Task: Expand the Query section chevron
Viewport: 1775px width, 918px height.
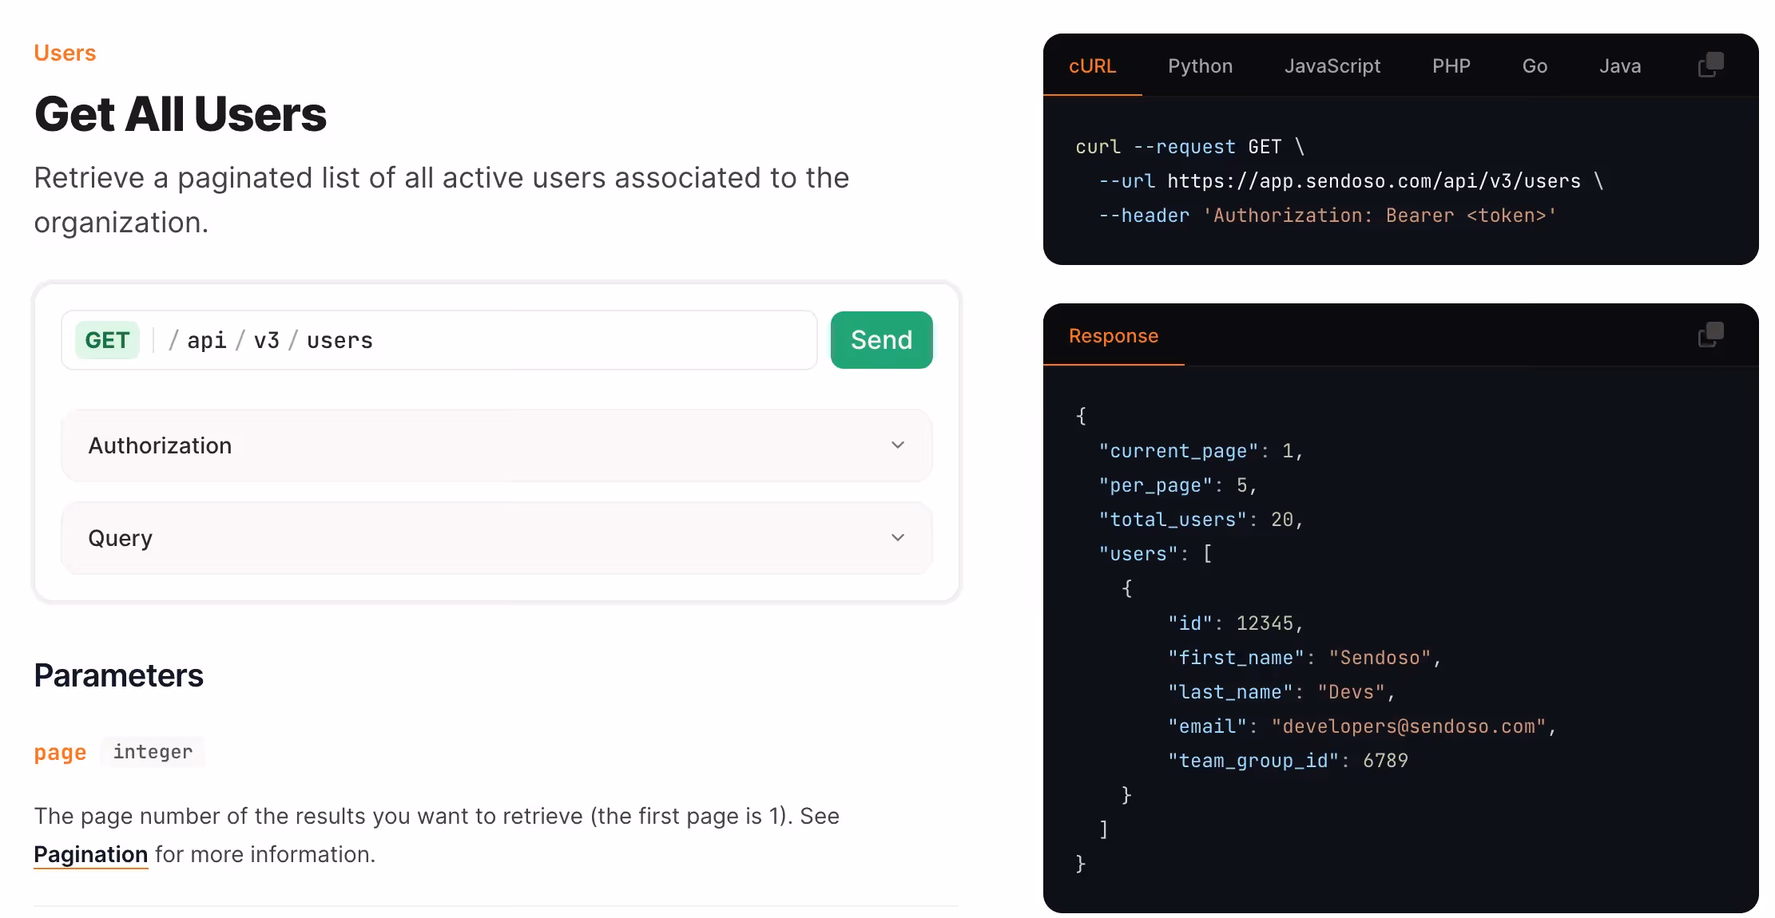Action: [x=898, y=538]
